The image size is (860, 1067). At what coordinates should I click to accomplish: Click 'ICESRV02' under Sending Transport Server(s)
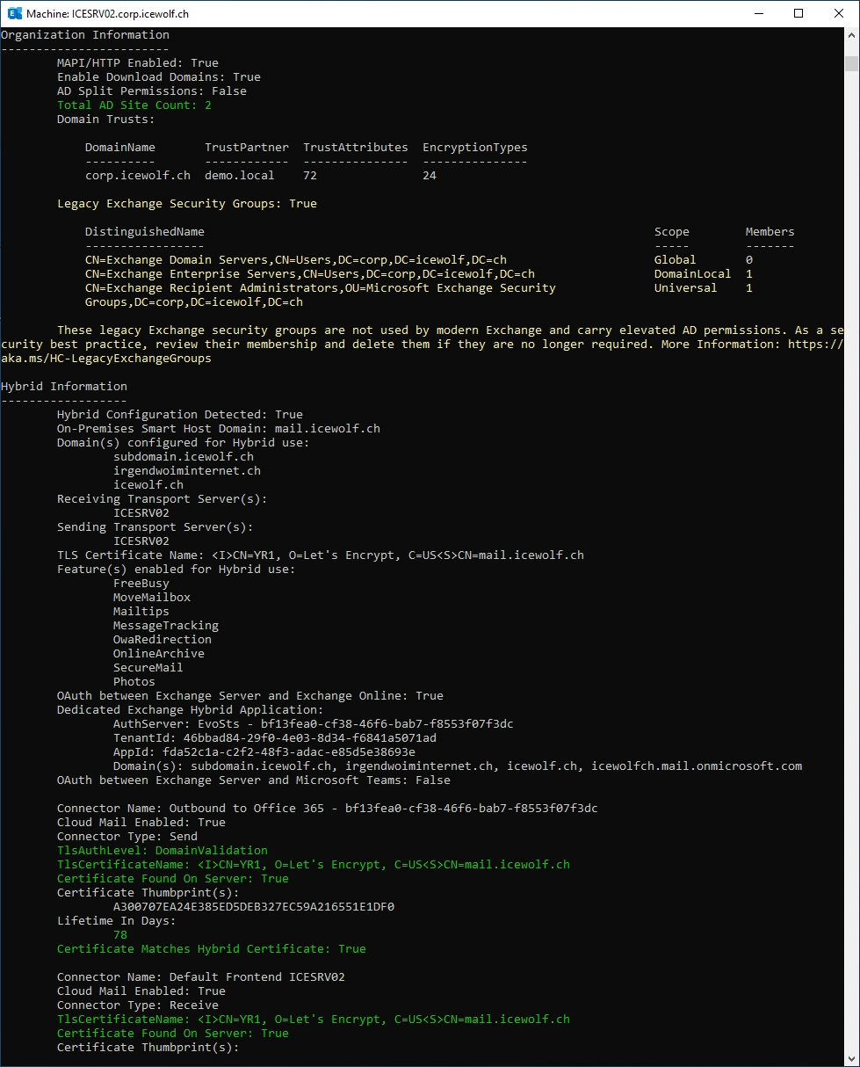click(141, 541)
